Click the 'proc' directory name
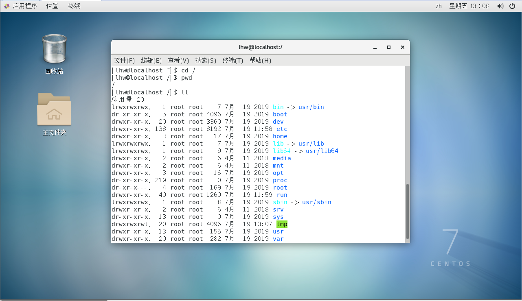522x301 pixels. (280, 180)
